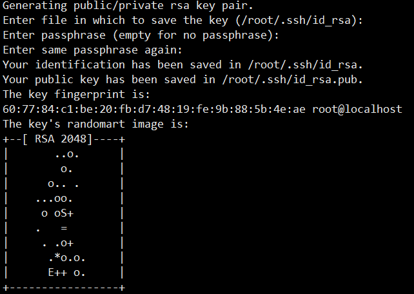Viewport: 414px width, 294px height.
Task: Click the 'E++ o.' randomart row
Action: [x=67, y=273]
